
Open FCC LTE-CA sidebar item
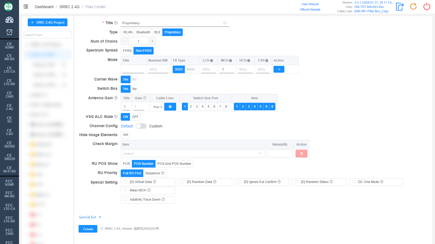point(10,207)
